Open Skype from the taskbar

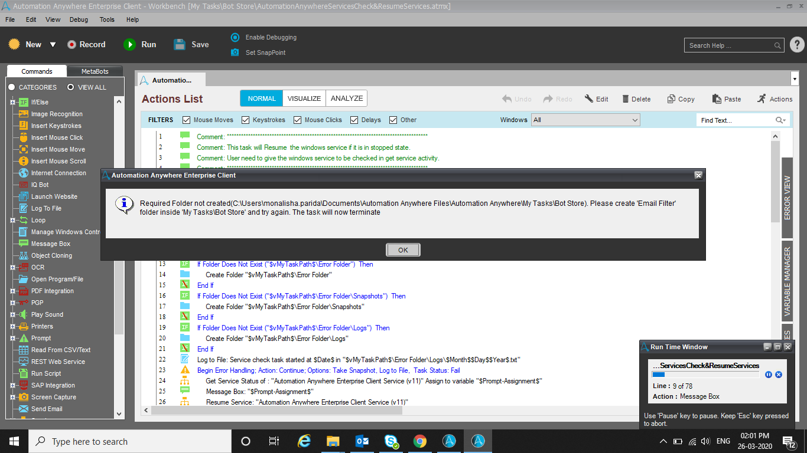click(x=391, y=441)
